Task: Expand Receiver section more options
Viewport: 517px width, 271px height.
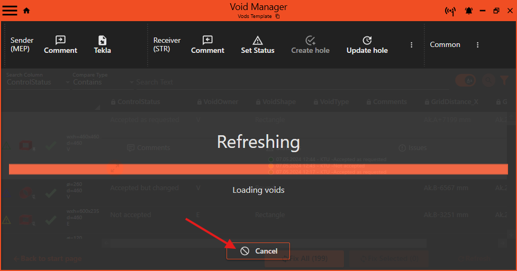Action: tap(412, 45)
